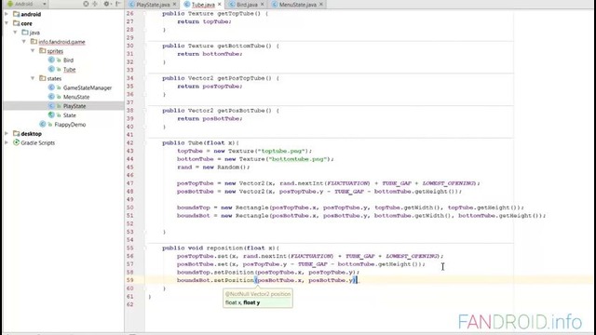Select the core module folder icon
596x335 pixels.
pyautogui.click(x=16, y=23)
